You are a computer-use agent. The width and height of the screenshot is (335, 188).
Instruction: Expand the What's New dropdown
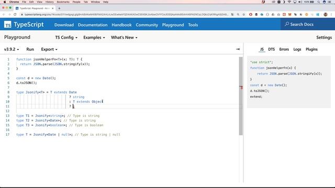(x=124, y=37)
